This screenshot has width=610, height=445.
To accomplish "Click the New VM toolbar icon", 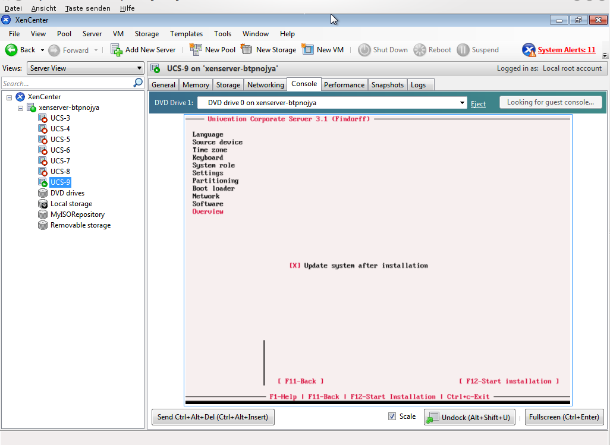I will [308, 50].
